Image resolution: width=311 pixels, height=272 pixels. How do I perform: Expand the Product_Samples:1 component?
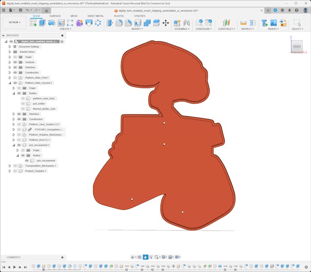tap(10, 171)
